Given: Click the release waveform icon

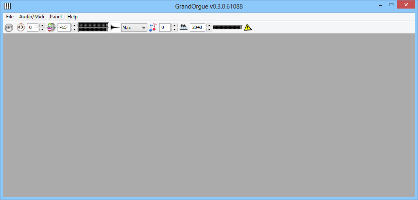Looking at the screenshot, I should [x=115, y=27].
